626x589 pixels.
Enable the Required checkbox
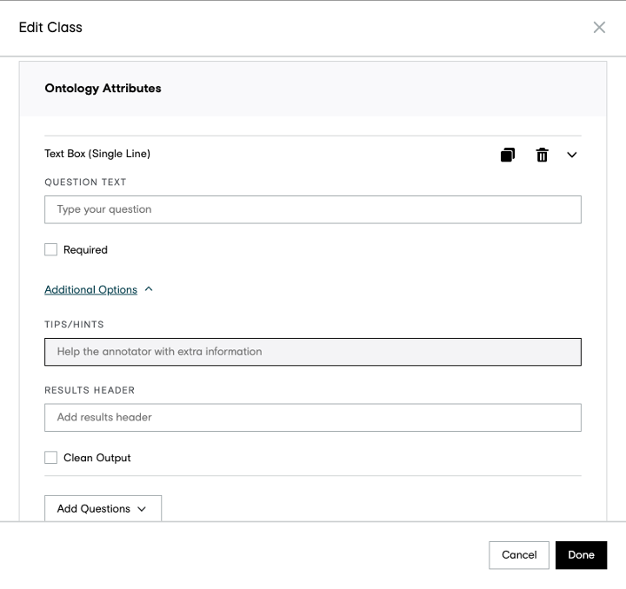(x=50, y=249)
